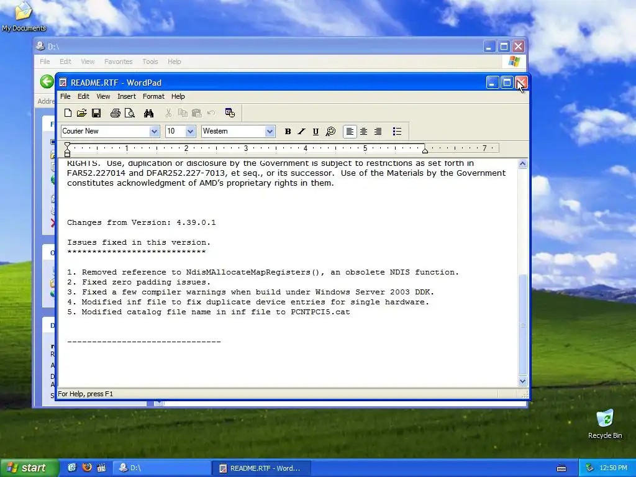Image resolution: width=636 pixels, height=477 pixels.
Task: Launch Internet Explorer from Quick Launch
Action: [72, 468]
